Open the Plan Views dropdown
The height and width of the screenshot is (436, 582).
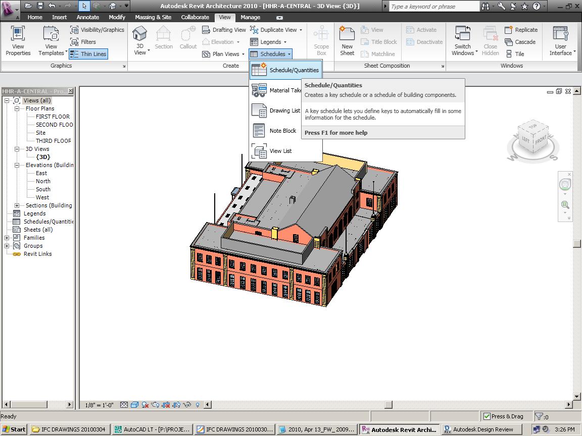(223, 54)
